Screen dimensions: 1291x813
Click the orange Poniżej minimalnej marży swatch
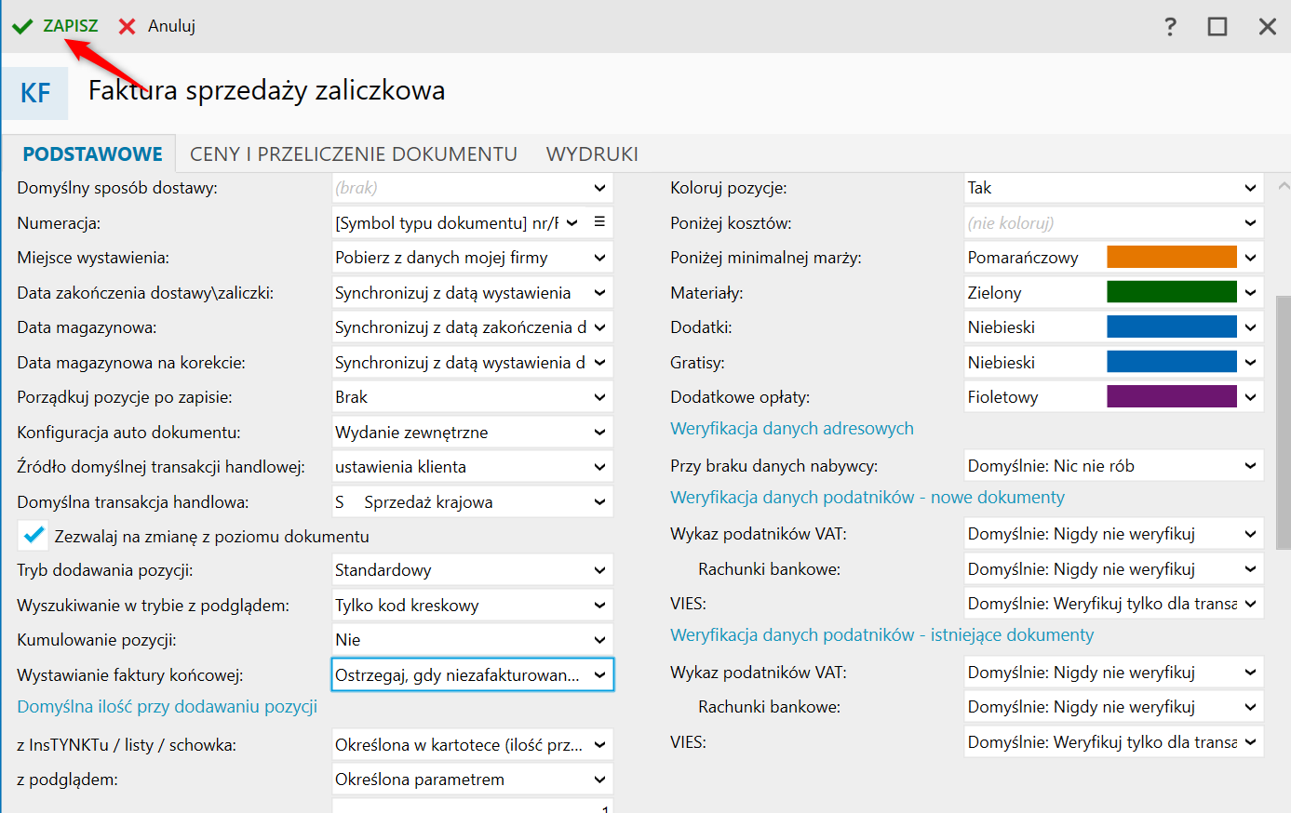[x=1171, y=258]
